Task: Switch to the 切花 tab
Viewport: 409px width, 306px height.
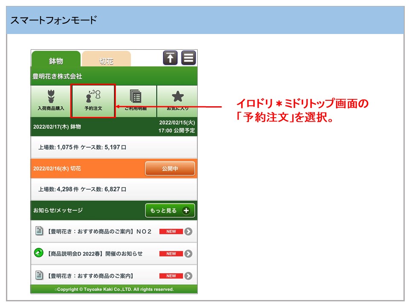Action: (106, 61)
